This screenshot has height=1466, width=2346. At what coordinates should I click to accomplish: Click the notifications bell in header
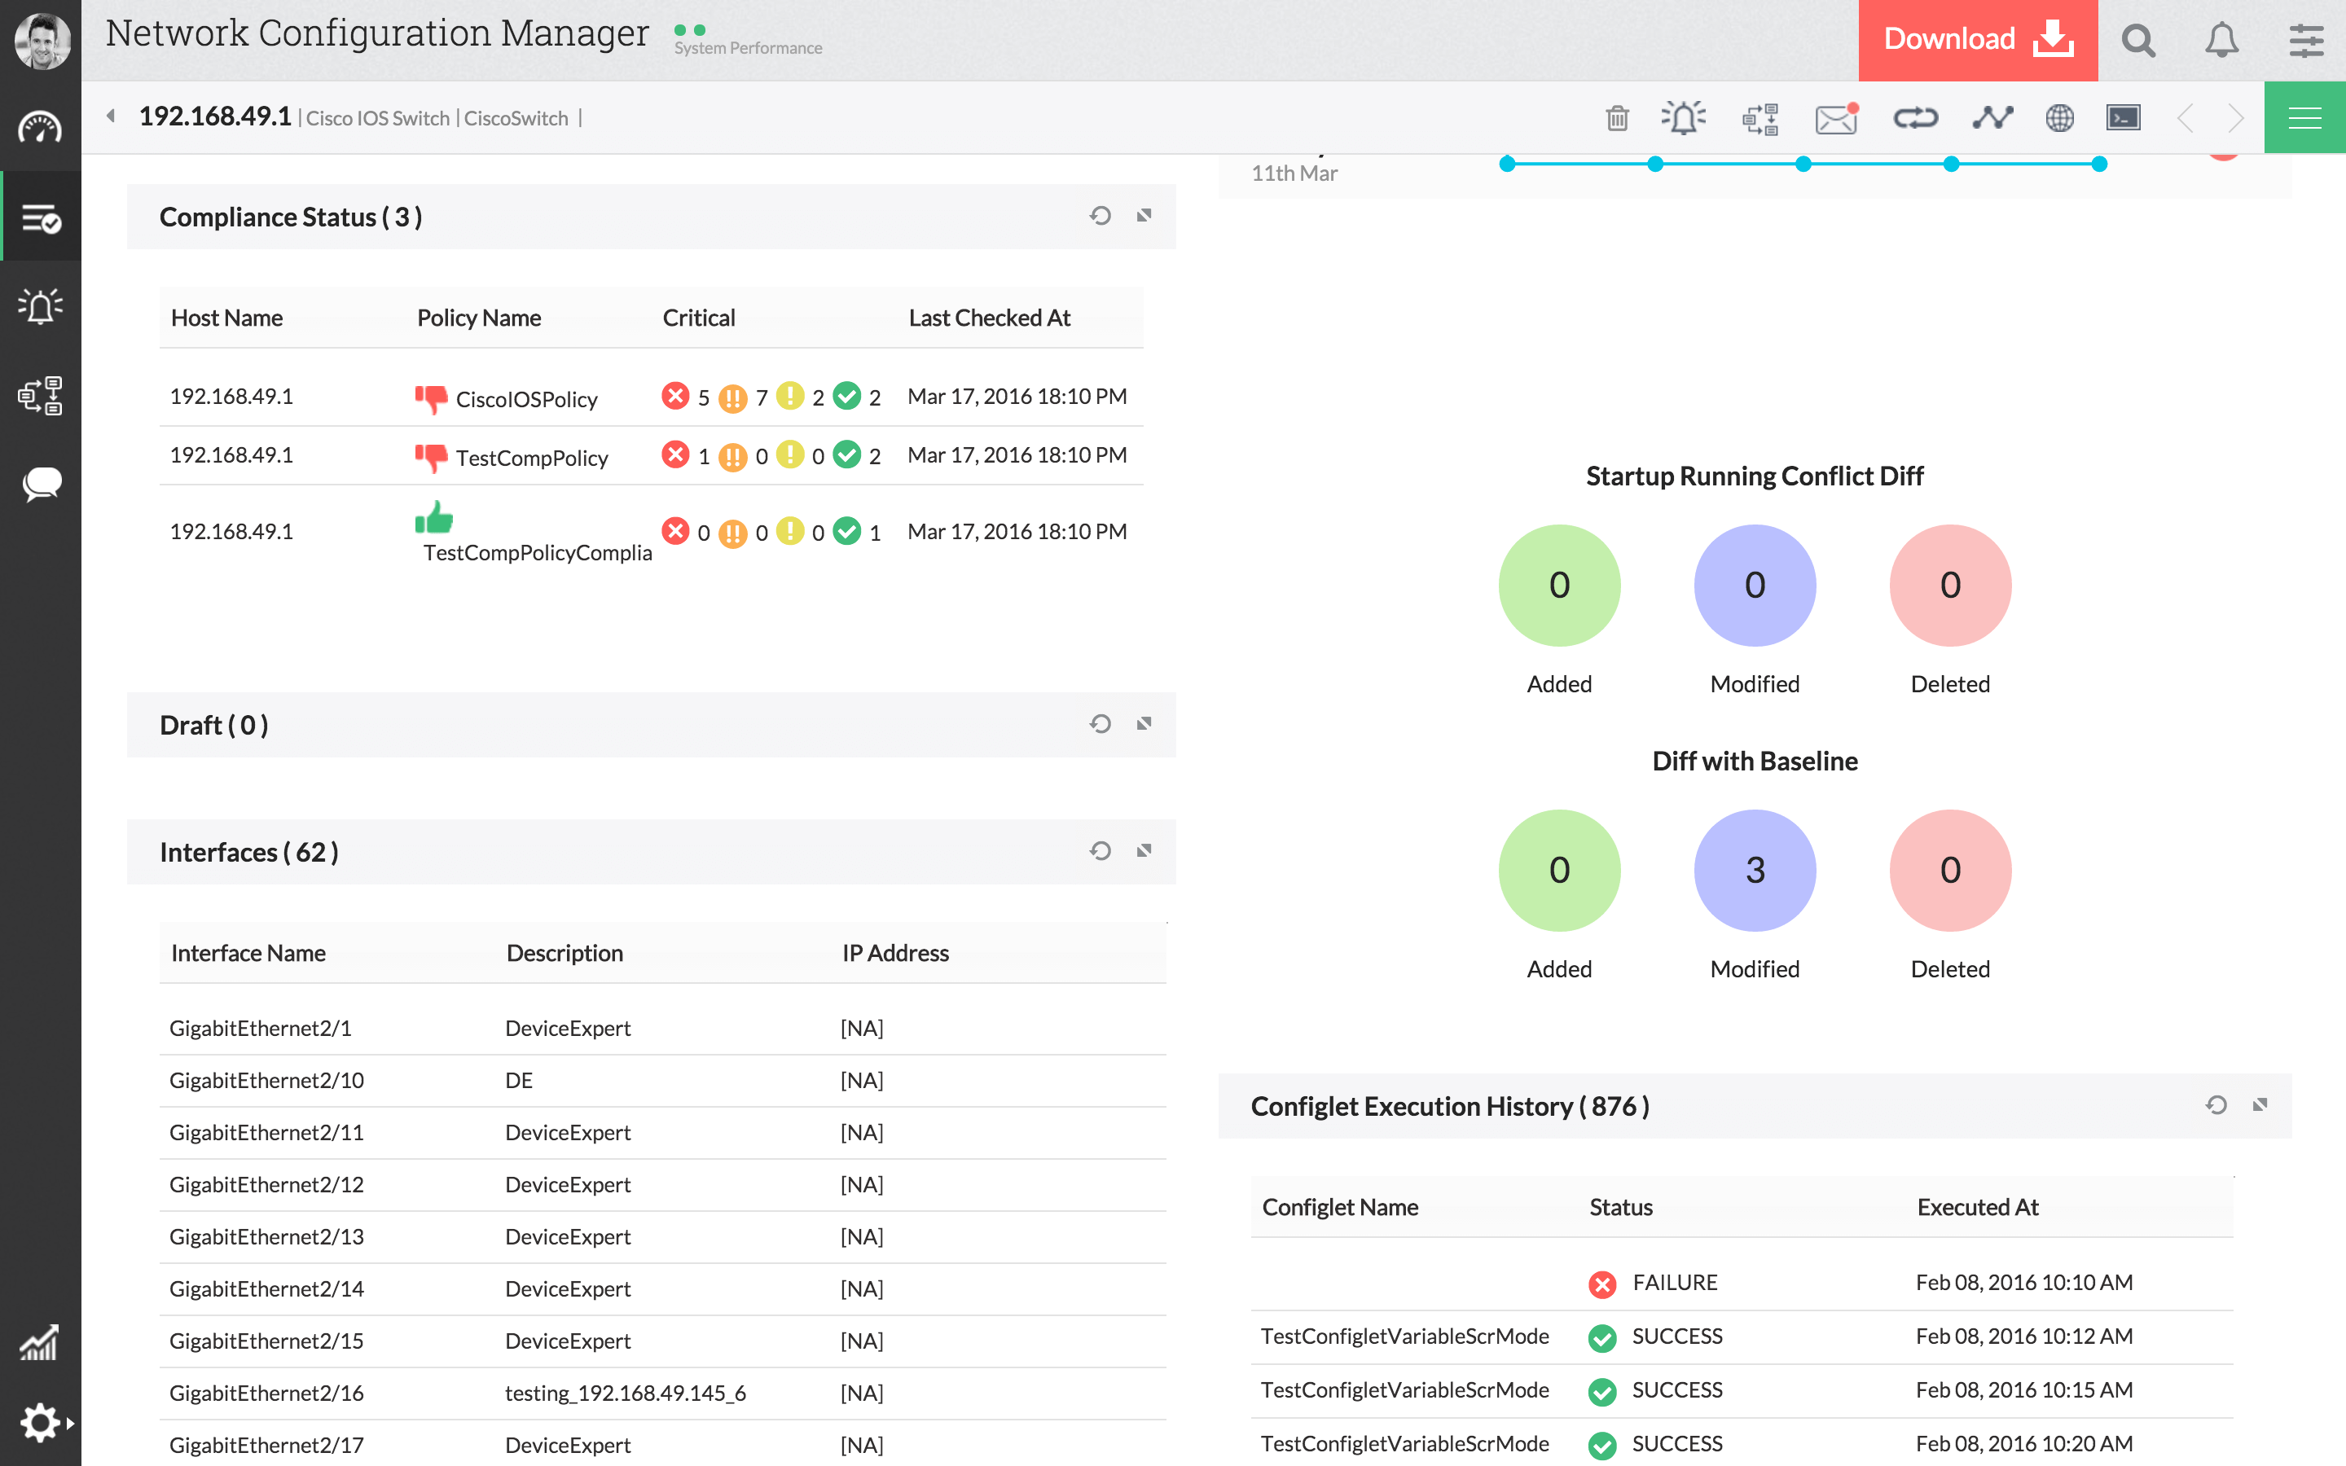[2222, 40]
